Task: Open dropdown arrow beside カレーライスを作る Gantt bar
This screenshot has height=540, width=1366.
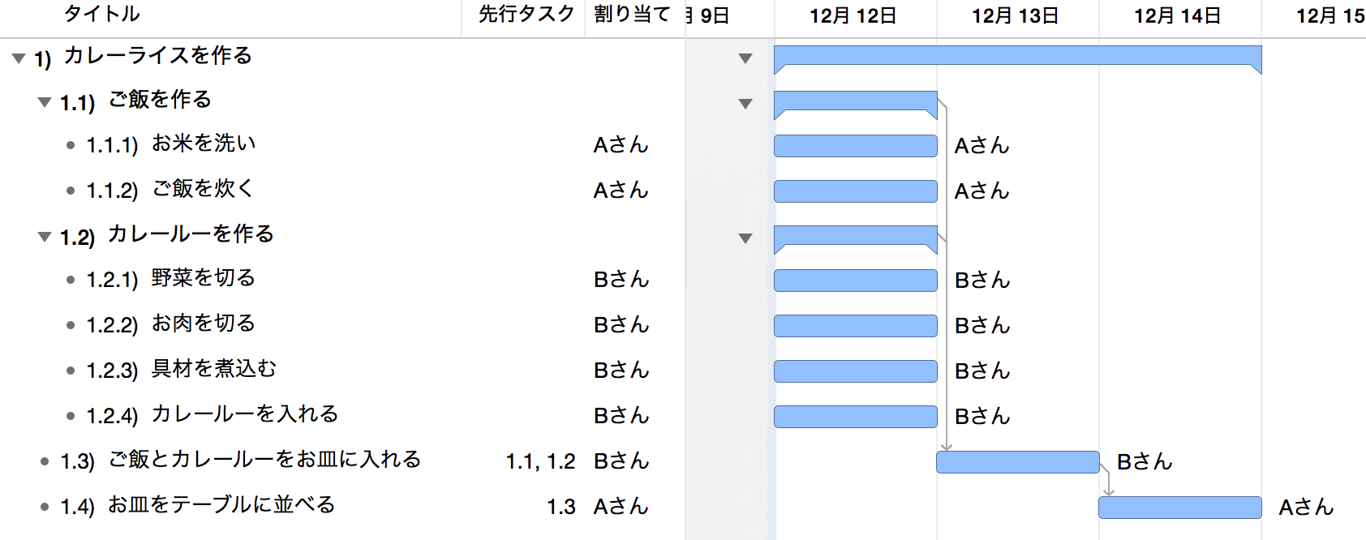Action: click(745, 58)
